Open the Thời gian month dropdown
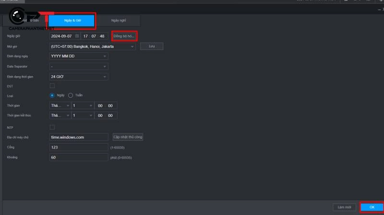Image resolution: width=384 pixels, height=215 pixels. click(x=60, y=105)
